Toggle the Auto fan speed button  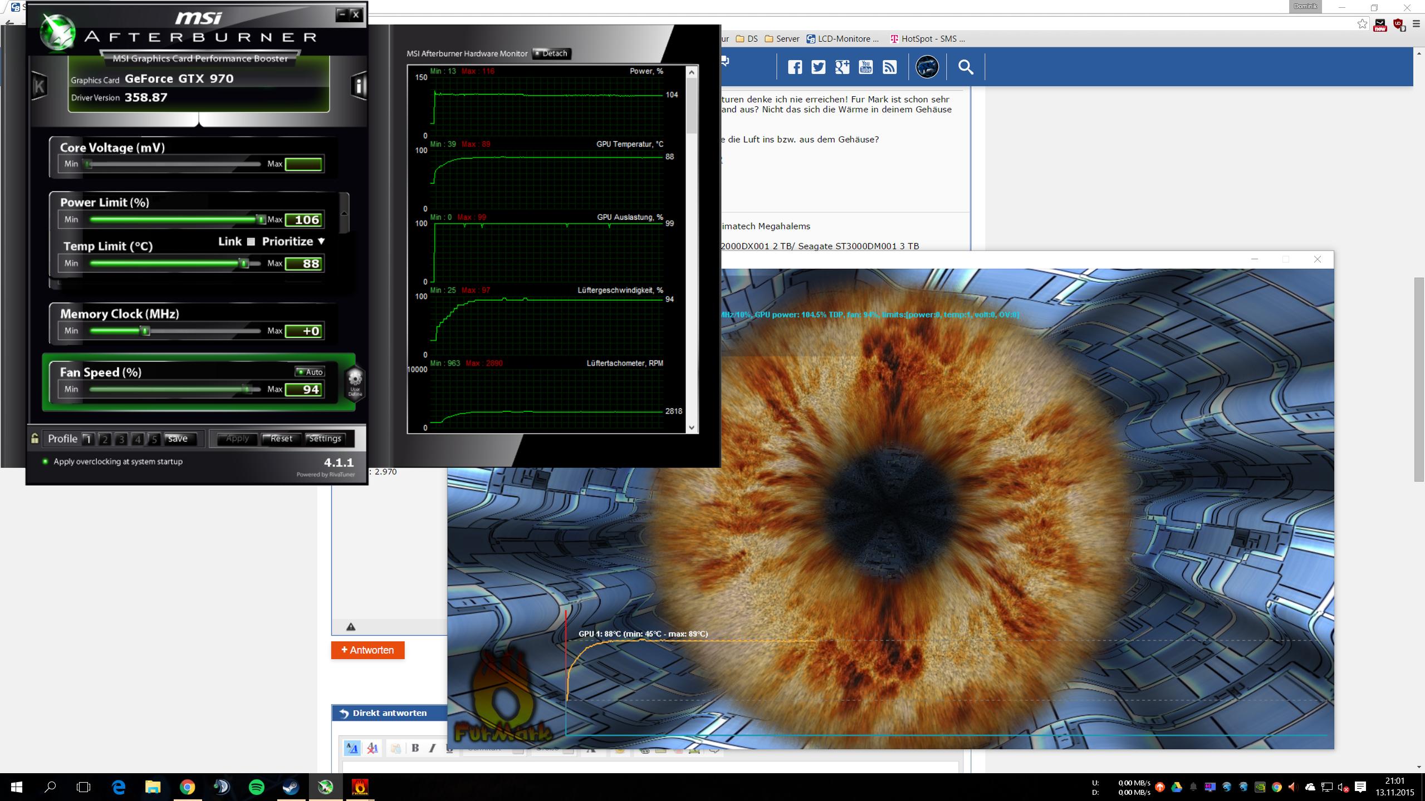coord(310,372)
